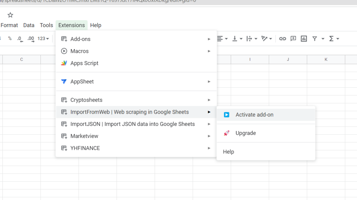Click the insert link toolbar icon

pyautogui.click(x=282, y=39)
